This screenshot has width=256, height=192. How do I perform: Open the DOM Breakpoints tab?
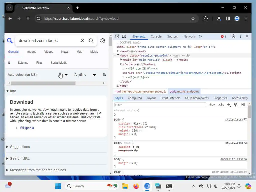[x=197, y=98]
